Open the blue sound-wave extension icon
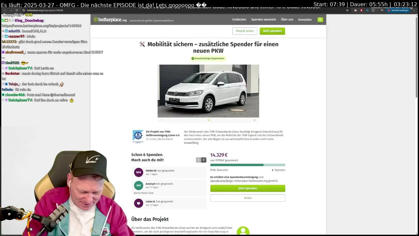Image resolution: width=419 pixels, height=236 pixels. [367, 10]
